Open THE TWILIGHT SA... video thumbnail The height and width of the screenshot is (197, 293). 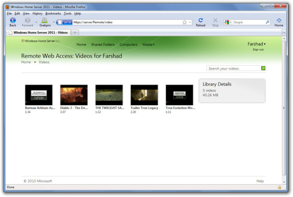pyautogui.click(x=109, y=95)
